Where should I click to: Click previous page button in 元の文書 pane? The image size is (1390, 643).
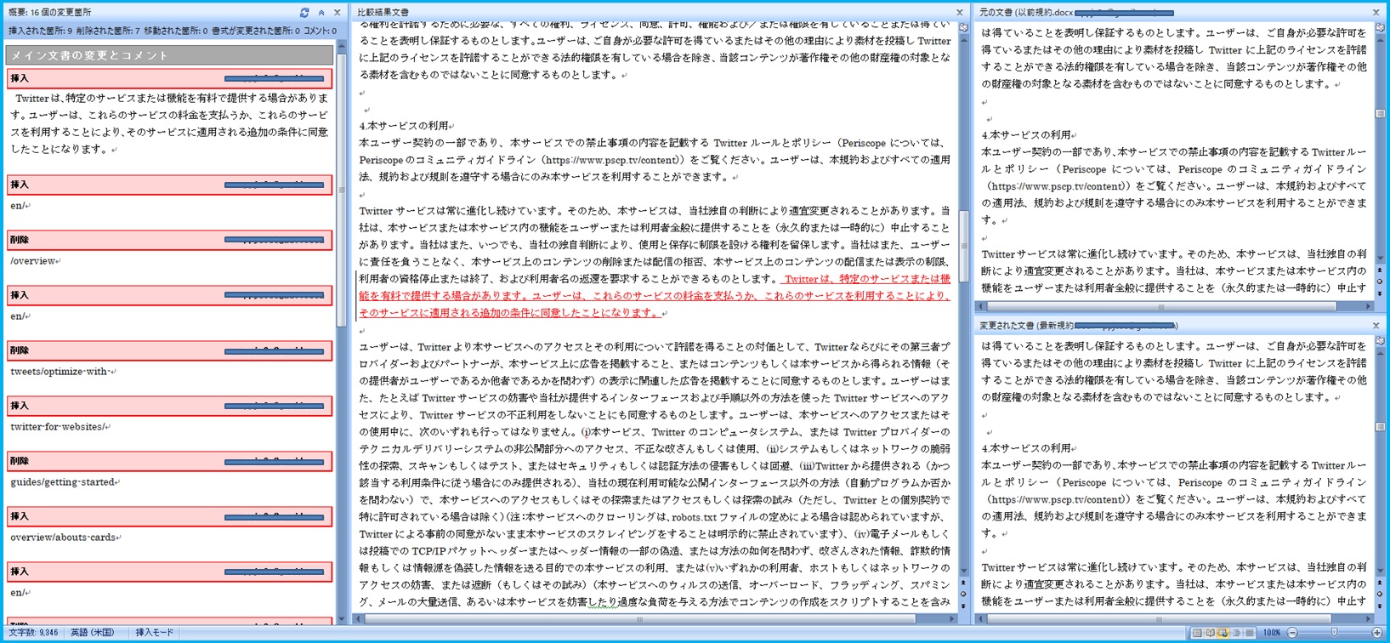tap(1380, 270)
